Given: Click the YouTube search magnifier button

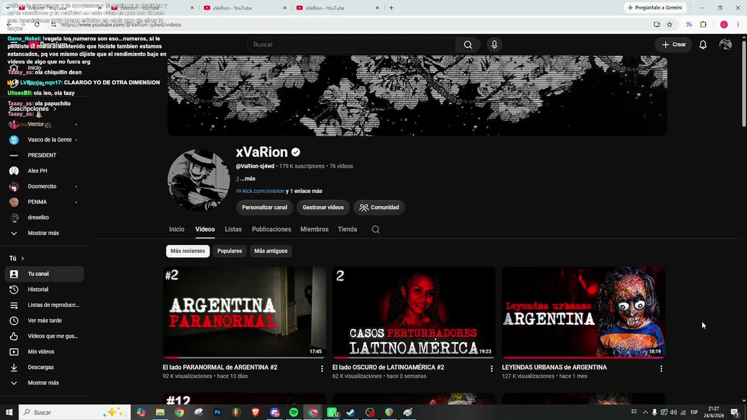Looking at the screenshot, I should [x=467, y=45].
